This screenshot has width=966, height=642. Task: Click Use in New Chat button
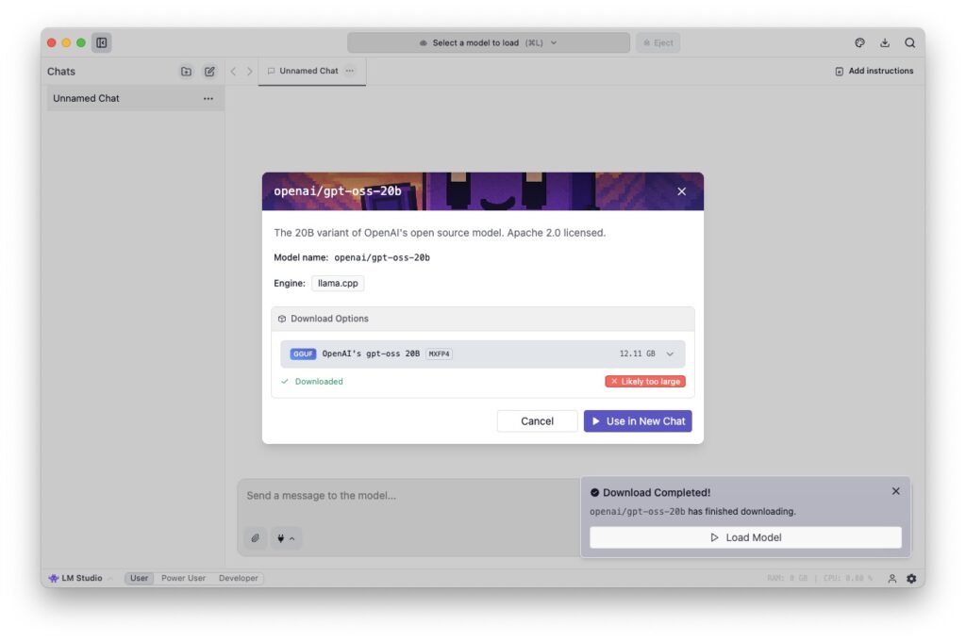pos(638,421)
